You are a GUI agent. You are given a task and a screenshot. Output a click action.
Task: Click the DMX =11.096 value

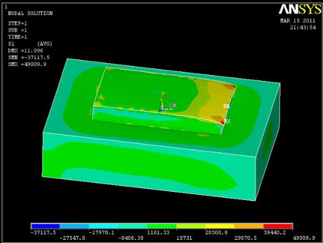[x=25, y=51]
